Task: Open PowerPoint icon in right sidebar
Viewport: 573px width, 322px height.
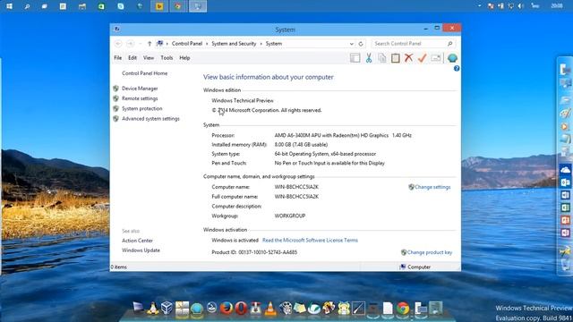Action: pos(565,220)
